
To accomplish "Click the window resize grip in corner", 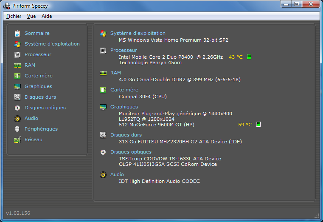I will pos(317,216).
